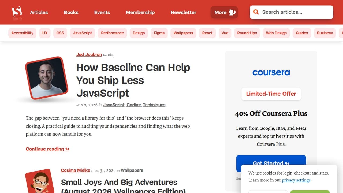Screen dimensions: 343x193
Task: Click Jad Joubran's author photo
Action: tap(47, 78)
